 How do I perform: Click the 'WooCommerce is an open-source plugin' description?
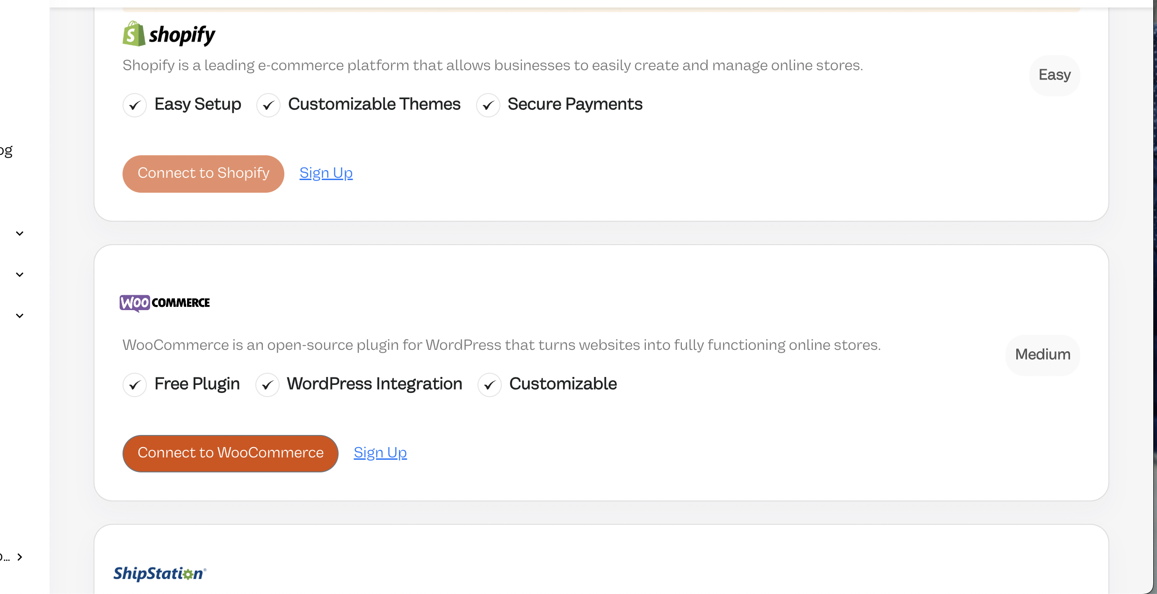[x=502, y=345]
